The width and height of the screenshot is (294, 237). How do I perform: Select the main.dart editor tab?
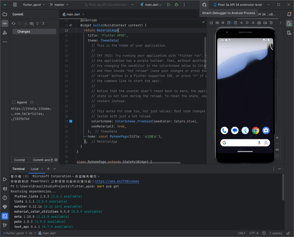point(73,14)
